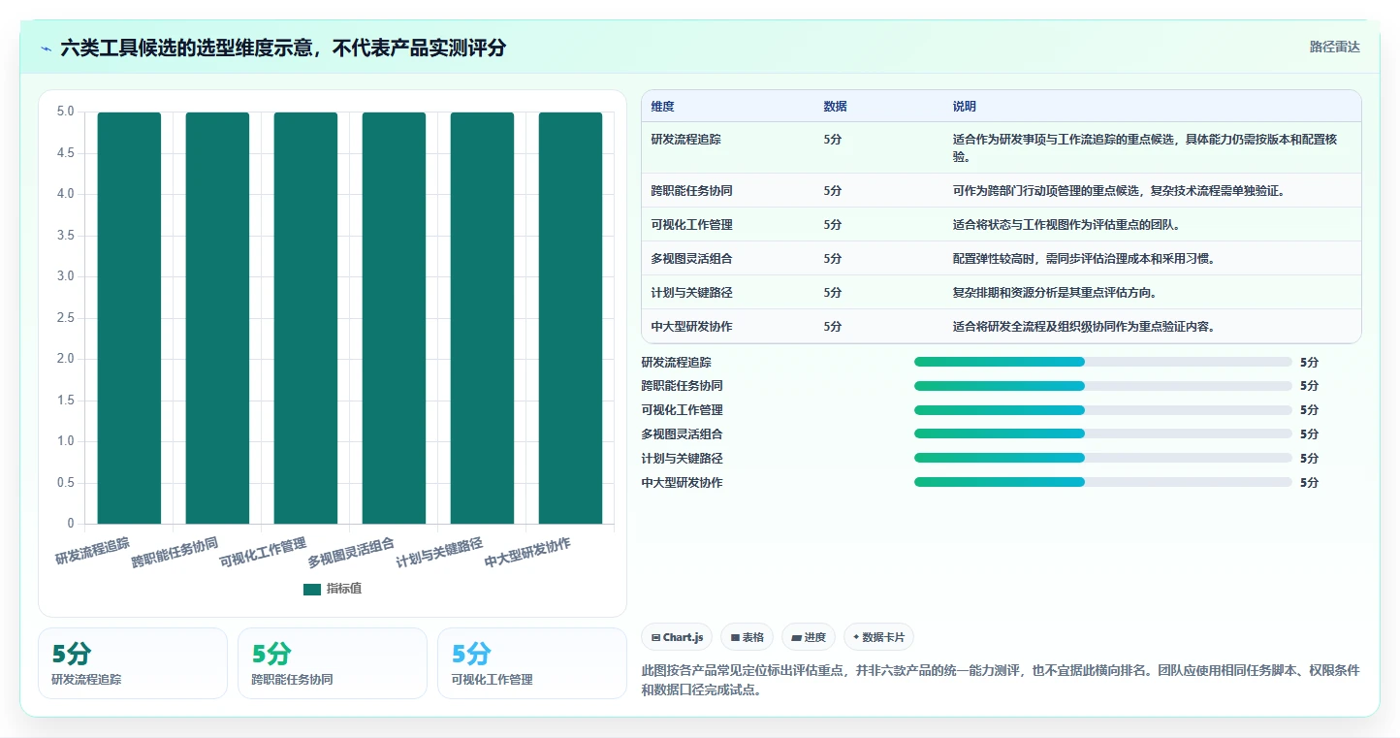Click description starting 可作为跨部门行动项管理

point(1119,190)
